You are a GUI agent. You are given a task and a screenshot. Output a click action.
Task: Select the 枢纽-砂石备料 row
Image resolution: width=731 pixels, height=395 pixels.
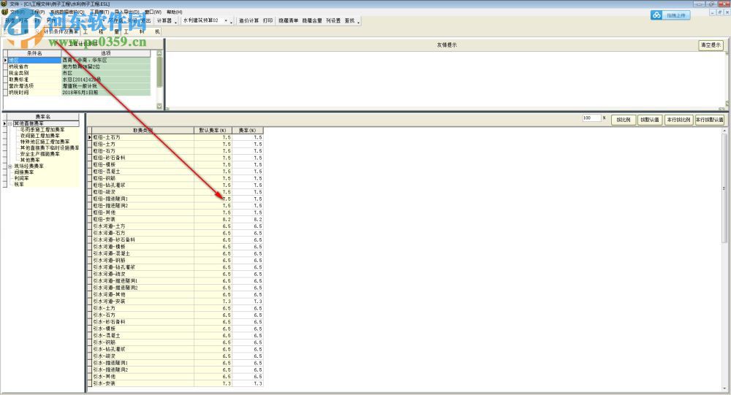click(x=177, y=158)
